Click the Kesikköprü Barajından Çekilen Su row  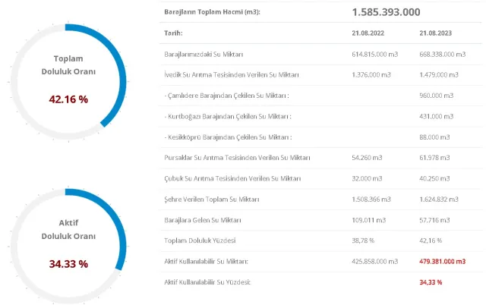point(228,137)
